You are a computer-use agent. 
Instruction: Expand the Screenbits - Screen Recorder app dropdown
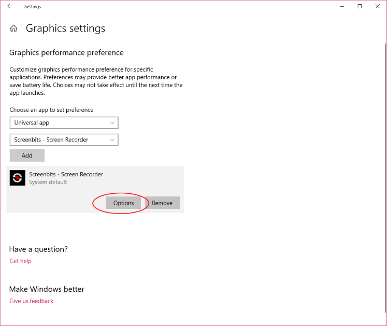tap(64, 140)
